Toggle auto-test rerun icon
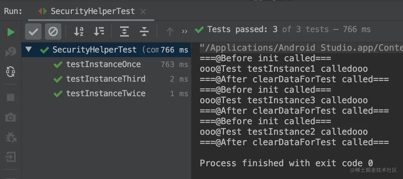This screenshot has width=403, height=179. coord(11,71)
